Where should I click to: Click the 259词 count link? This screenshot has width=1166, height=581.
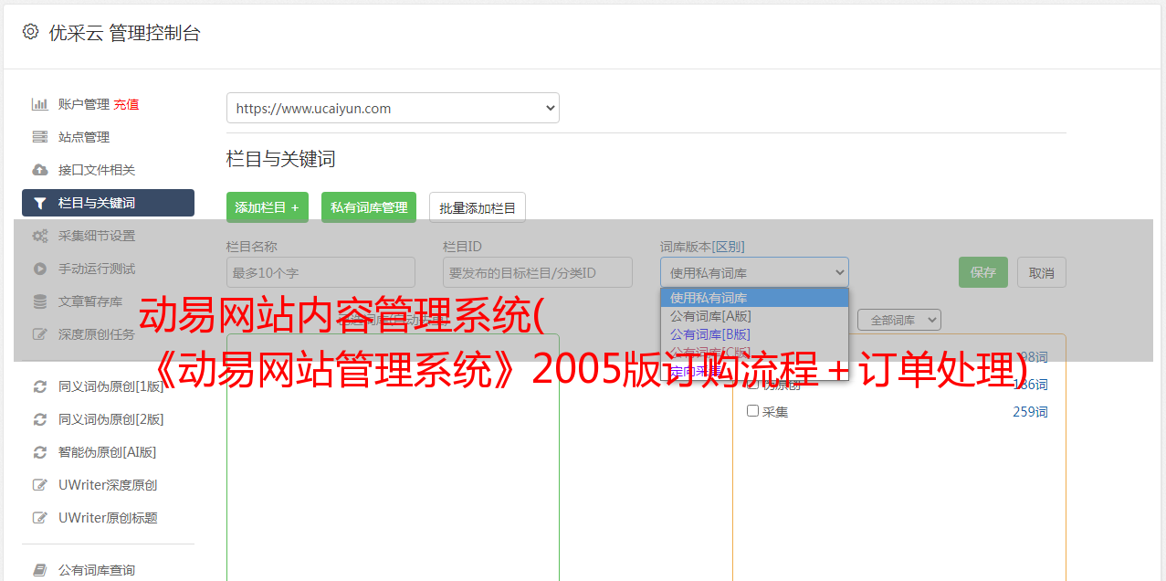(1030, 412)
